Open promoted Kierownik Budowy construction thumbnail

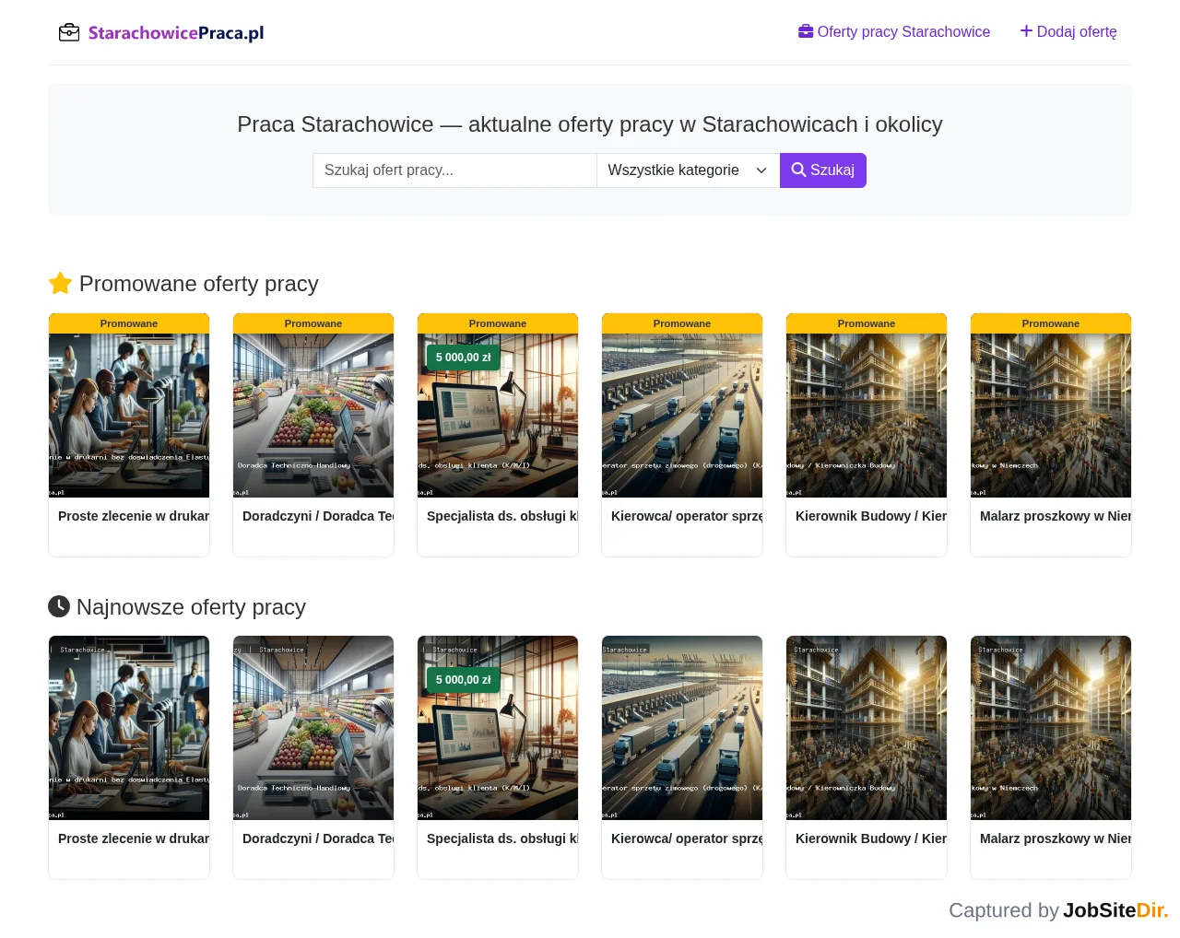pos(867,416)
